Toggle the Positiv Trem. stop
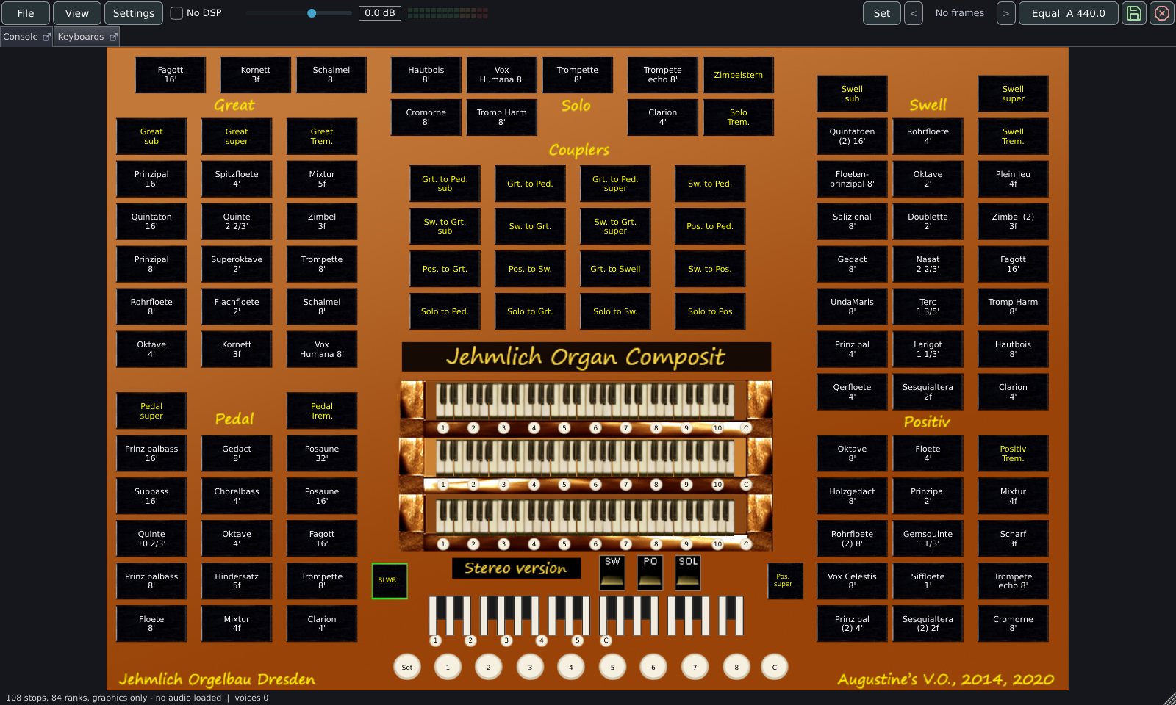The height and width of the screenshot is (705, 1176). pyautogui.click(x=1013, y=454)
